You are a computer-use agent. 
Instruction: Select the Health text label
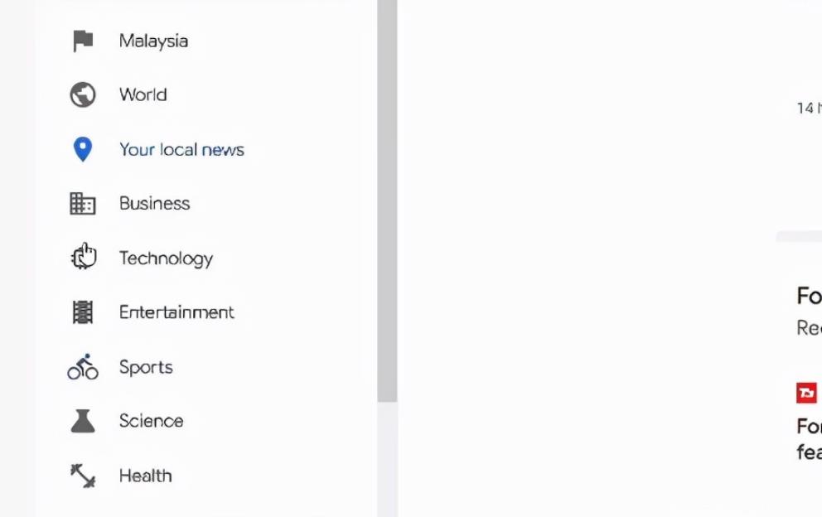[x=145, y=476]
